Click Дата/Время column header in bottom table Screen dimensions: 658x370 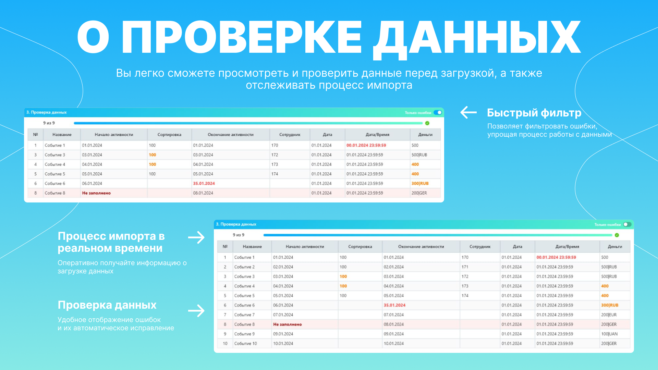point(567,247)
